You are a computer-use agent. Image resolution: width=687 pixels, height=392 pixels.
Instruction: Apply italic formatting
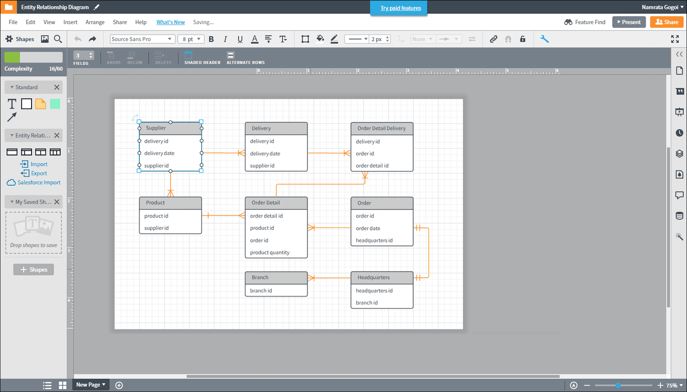coord(226,39)
